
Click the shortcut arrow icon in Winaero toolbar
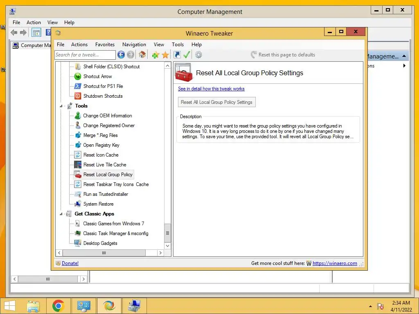click(177, 55)
